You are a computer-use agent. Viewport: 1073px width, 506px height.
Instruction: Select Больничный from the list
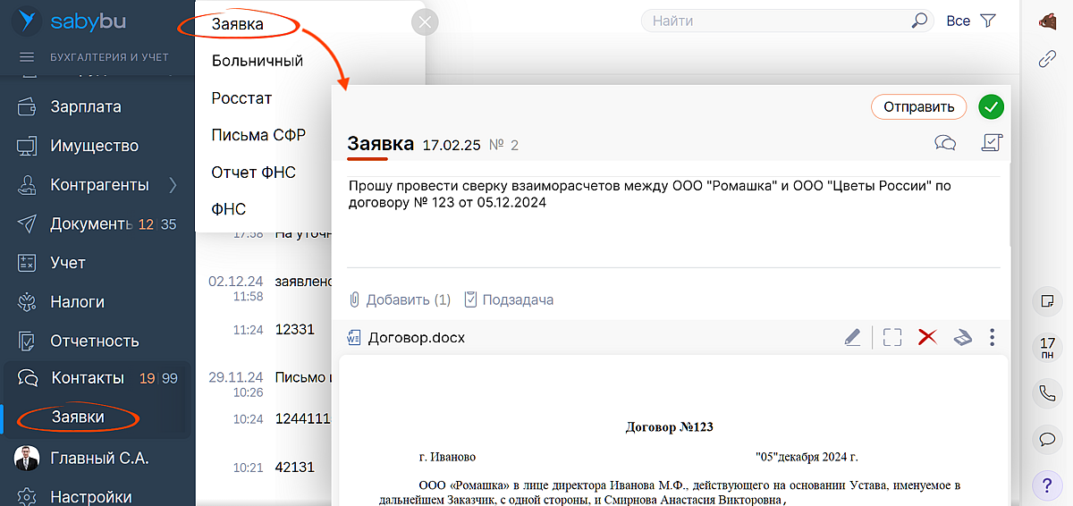[258, 61]
